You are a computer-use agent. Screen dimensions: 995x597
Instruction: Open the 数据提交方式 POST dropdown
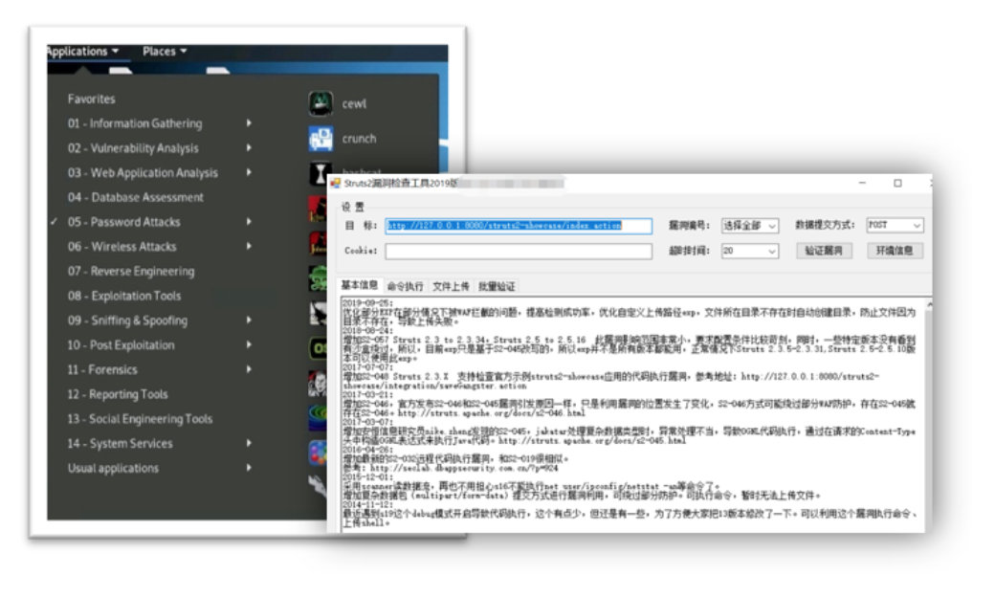pyautogui.click(x=895, y=225)
